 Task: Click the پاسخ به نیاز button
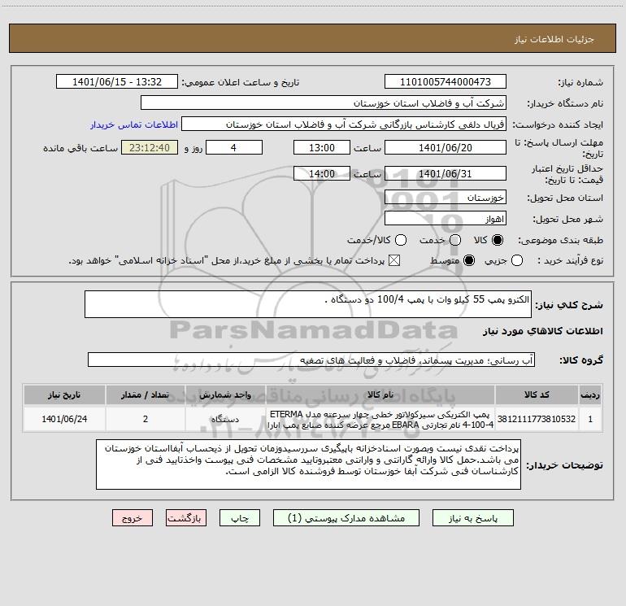[473, 518]
